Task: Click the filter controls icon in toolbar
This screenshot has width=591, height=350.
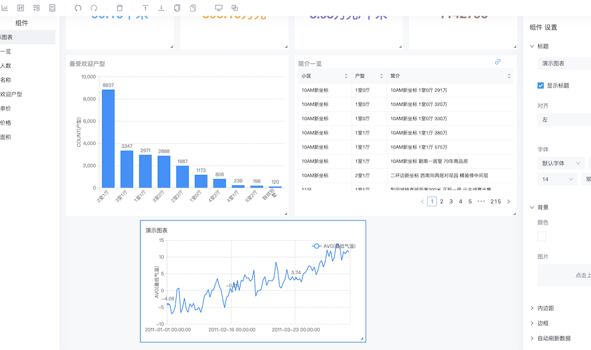Action: click(21, 8)
